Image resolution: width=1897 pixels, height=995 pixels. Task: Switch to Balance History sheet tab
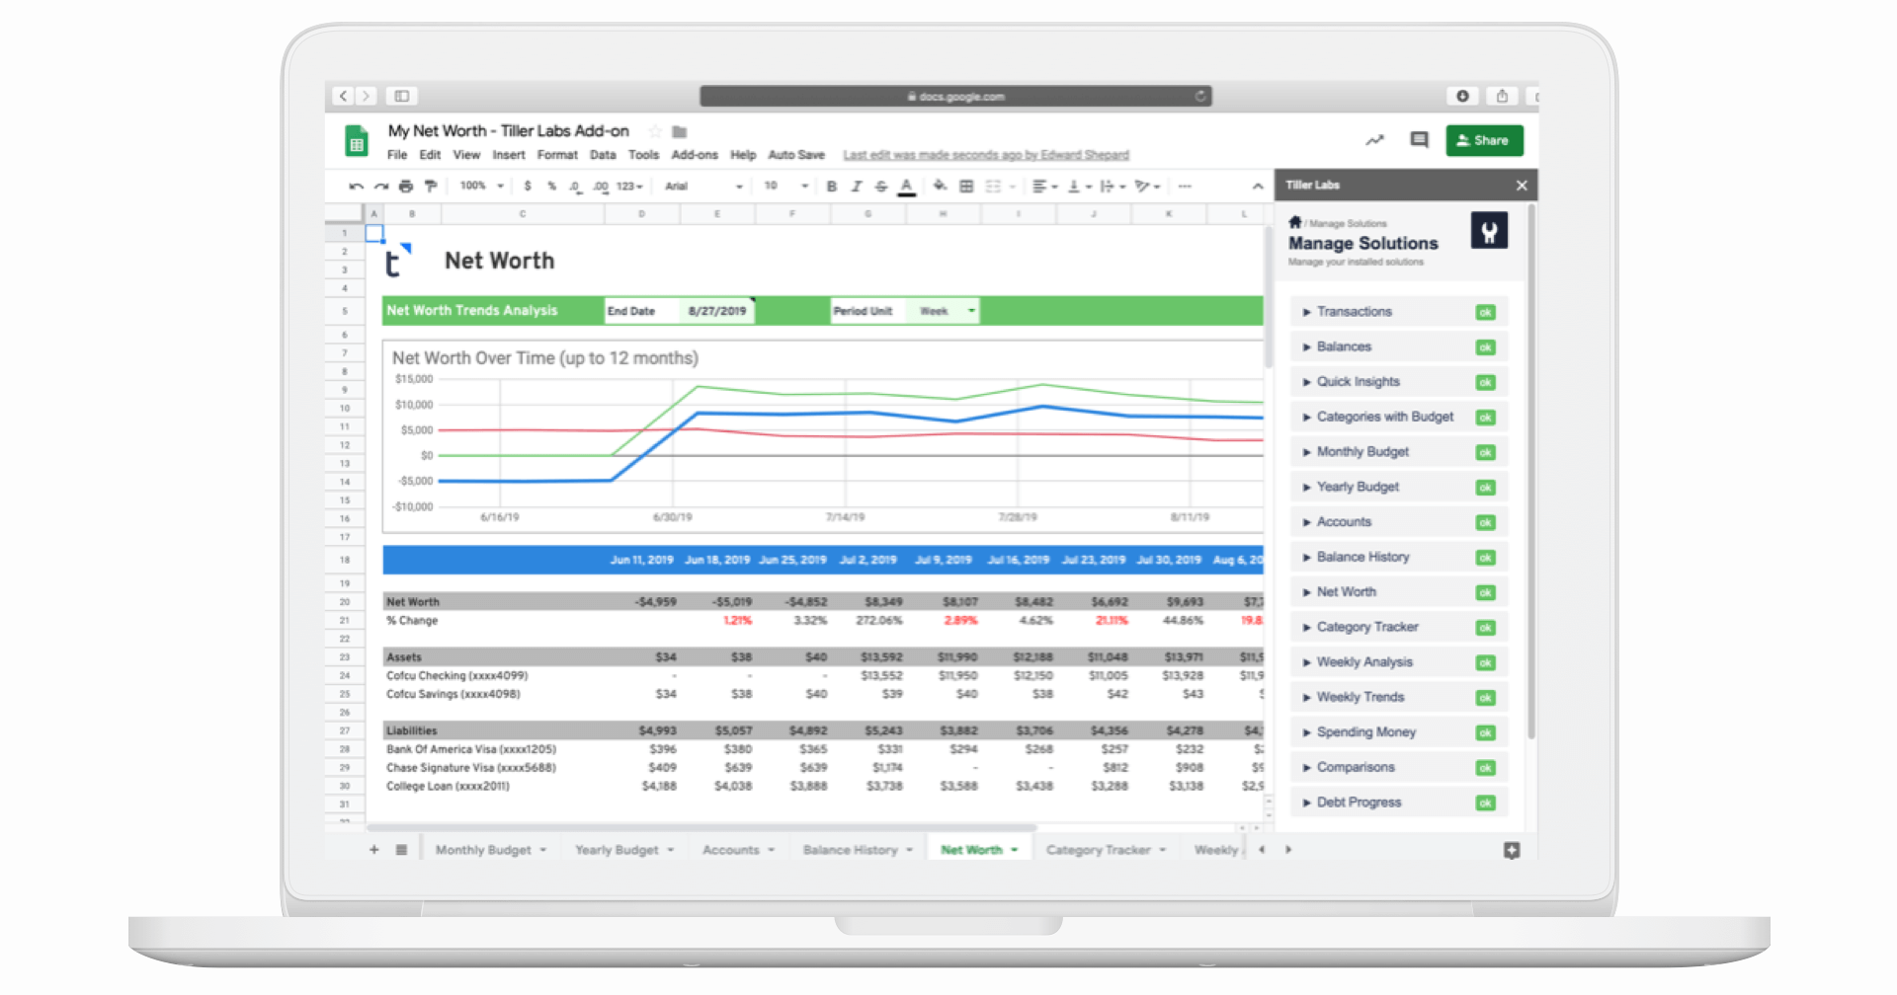click(857, 850)
